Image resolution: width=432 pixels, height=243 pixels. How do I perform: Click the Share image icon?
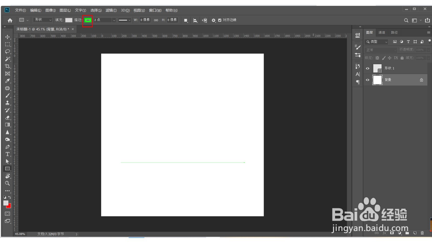point(427,20)
